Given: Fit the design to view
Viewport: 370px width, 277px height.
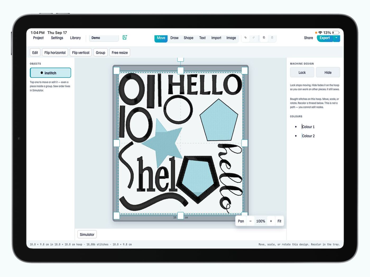Looking at the screenshot, I should point(279,221).
